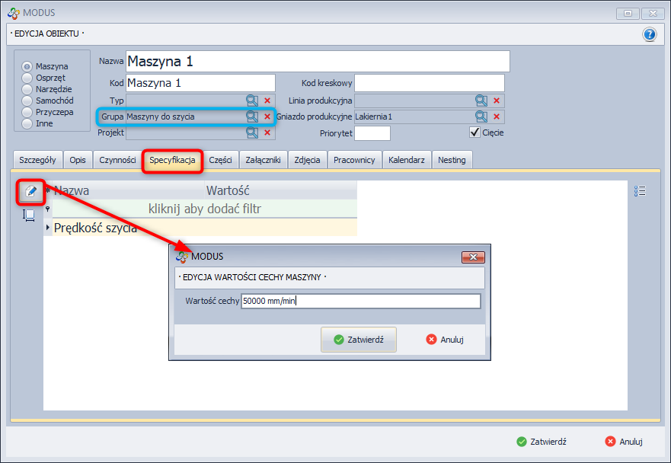Image resolution: width=671 pixels, height=463 pixels.
Task: Click Anuluj in the cecha dialog
Action: click(445, 340)
